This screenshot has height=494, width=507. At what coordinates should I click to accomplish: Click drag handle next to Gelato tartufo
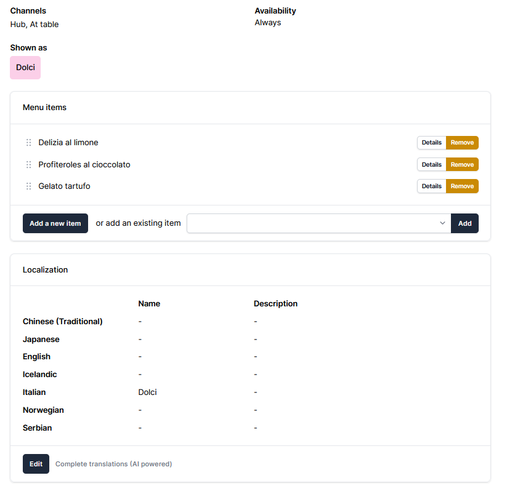[x=28, y=186]
